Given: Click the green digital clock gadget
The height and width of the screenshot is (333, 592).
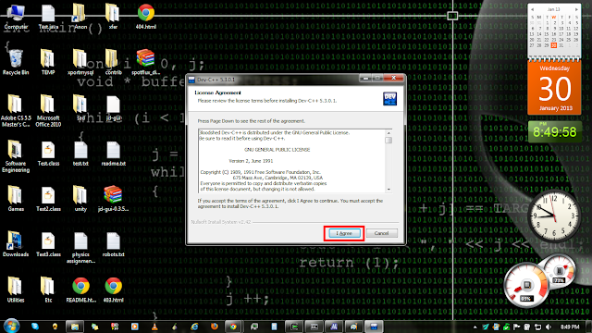Looking at the screenshot, I should [x=554, y=131].
